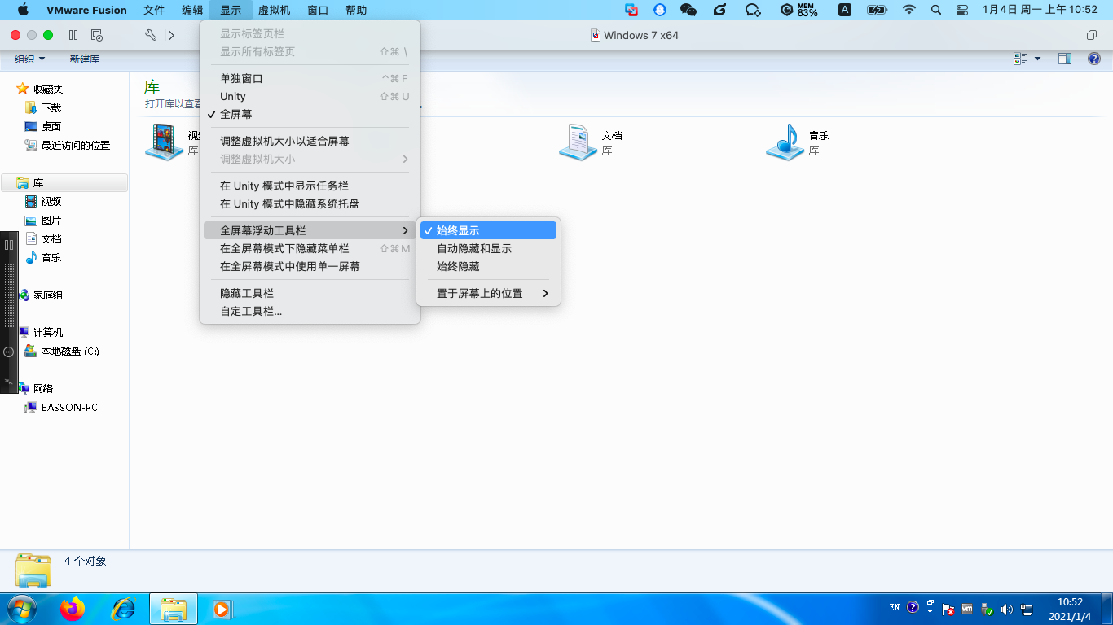Open the Music library icon
The width and height of the screenshot is (1113, 625).
785,142
